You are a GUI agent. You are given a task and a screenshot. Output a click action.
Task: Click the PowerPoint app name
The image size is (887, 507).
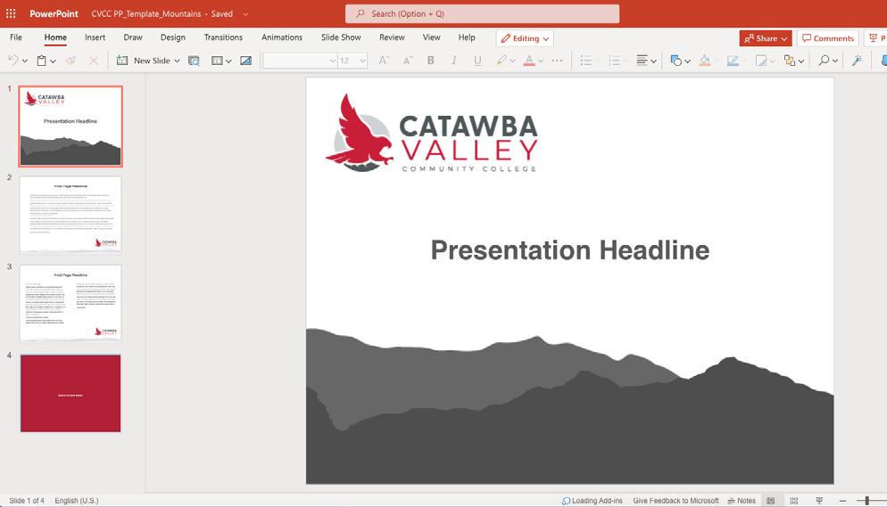[54, 13]
